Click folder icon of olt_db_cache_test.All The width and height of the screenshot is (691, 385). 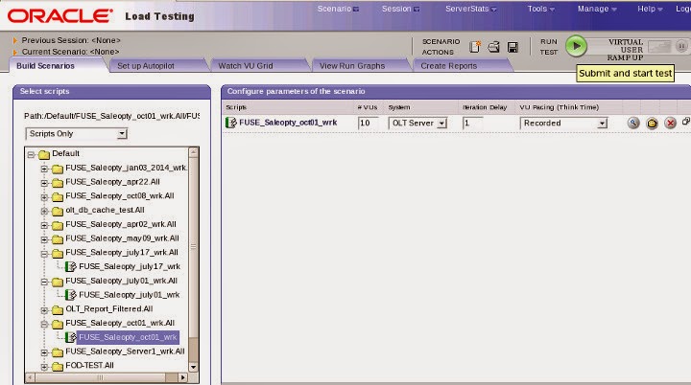coord(58,211)
